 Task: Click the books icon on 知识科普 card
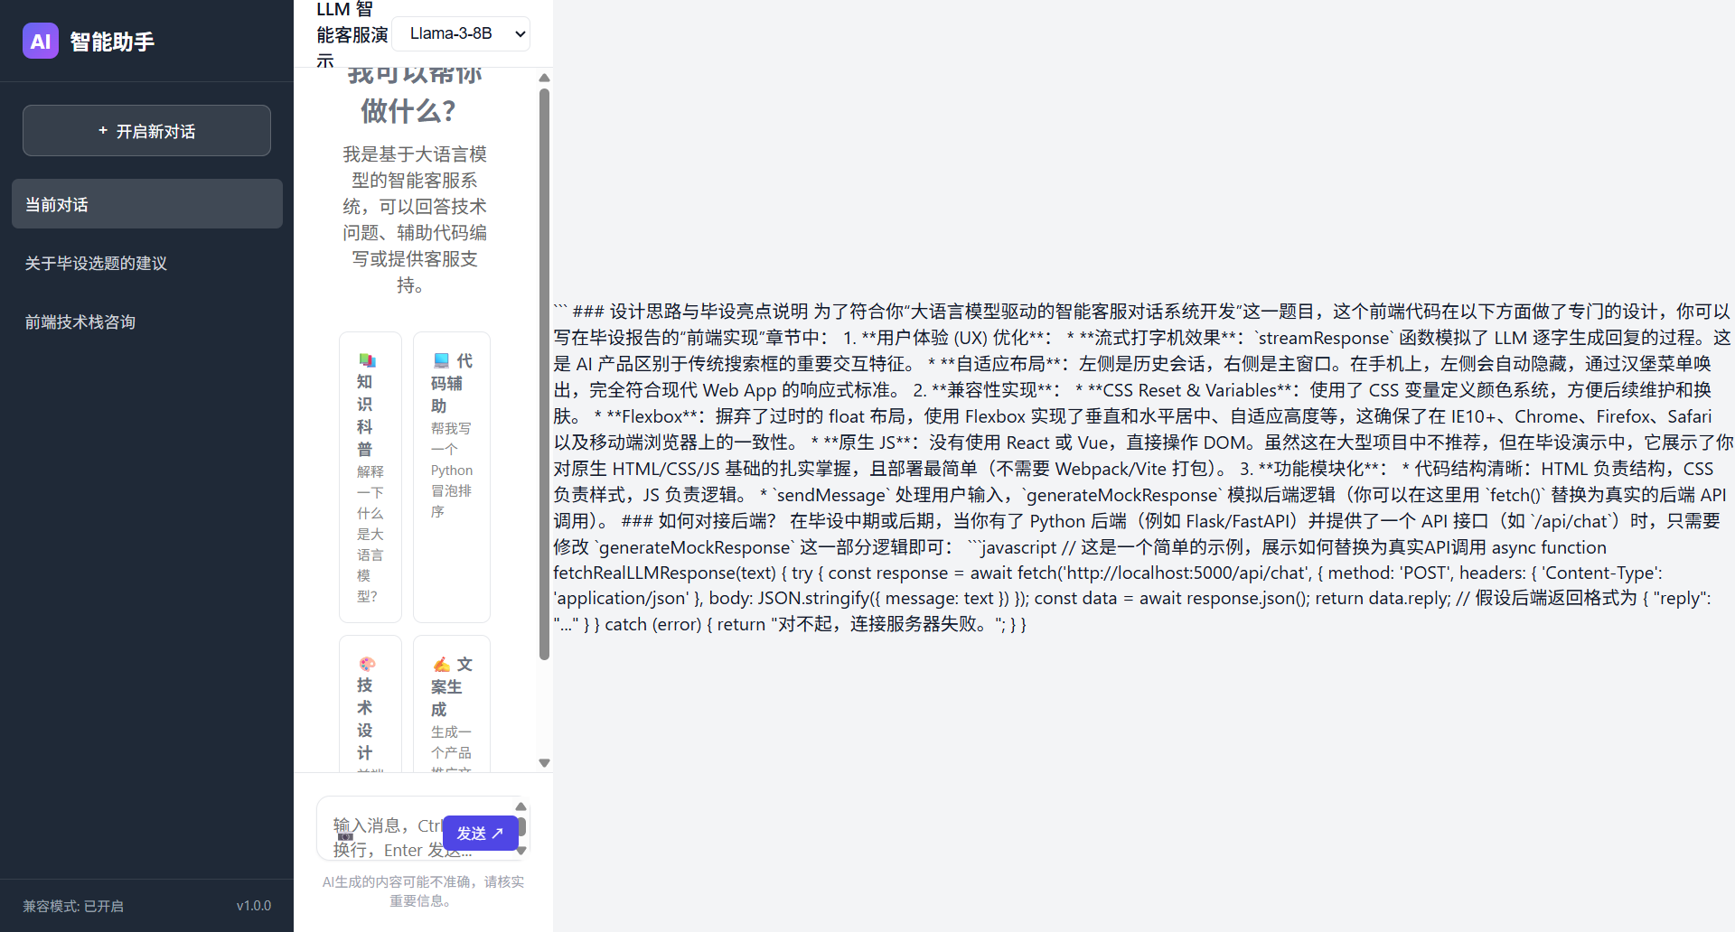[x=367, y=360]
